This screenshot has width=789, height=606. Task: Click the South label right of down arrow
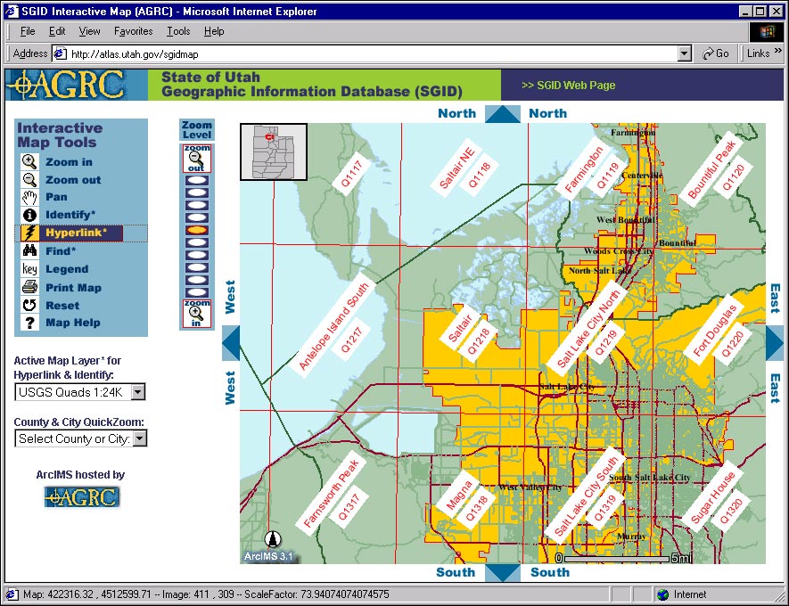tap(550, 572)
